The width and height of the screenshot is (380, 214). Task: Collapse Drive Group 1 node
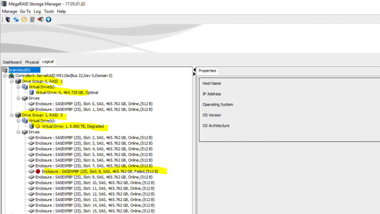[x=12, y=115]
